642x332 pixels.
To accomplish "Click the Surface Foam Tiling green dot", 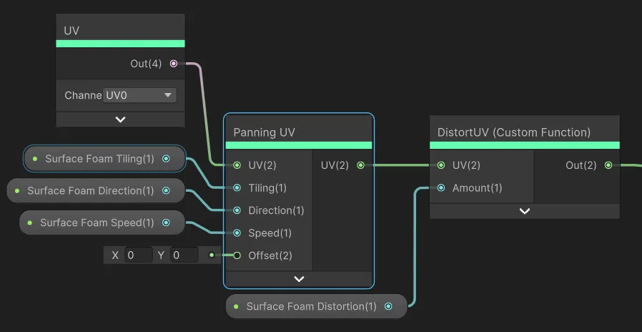I will coord(35,159).
